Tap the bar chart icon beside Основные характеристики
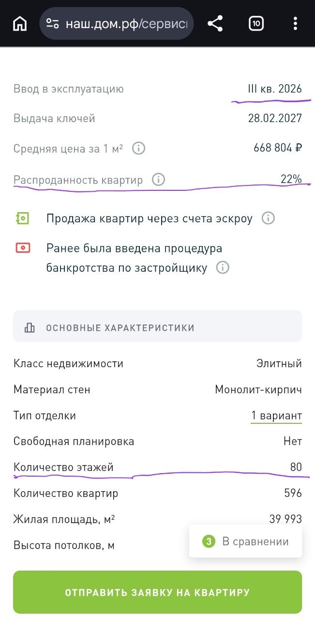The height and width of the screenshot is (620, 315). 30,328
